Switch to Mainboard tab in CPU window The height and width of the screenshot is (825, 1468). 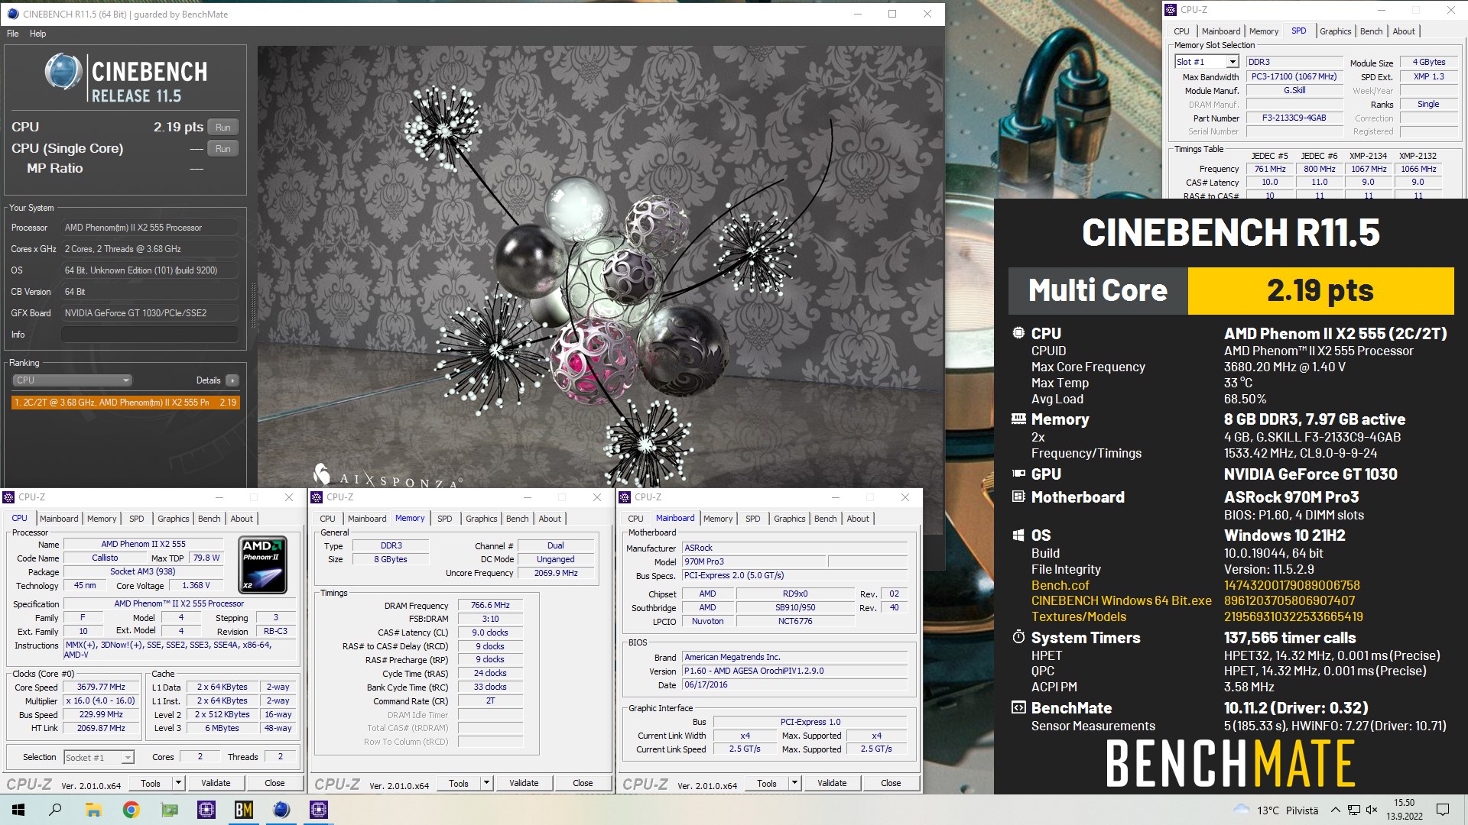pos(59,519)
